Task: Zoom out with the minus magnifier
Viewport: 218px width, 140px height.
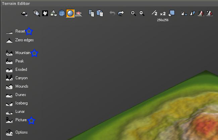Action: (142, 13)
